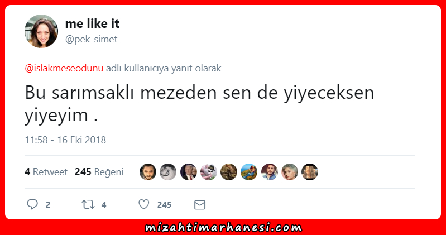The height and width of the screenshot is (235, 446).
Task: Open the @pek_simet handle link
Action: [x=92, y=39]
